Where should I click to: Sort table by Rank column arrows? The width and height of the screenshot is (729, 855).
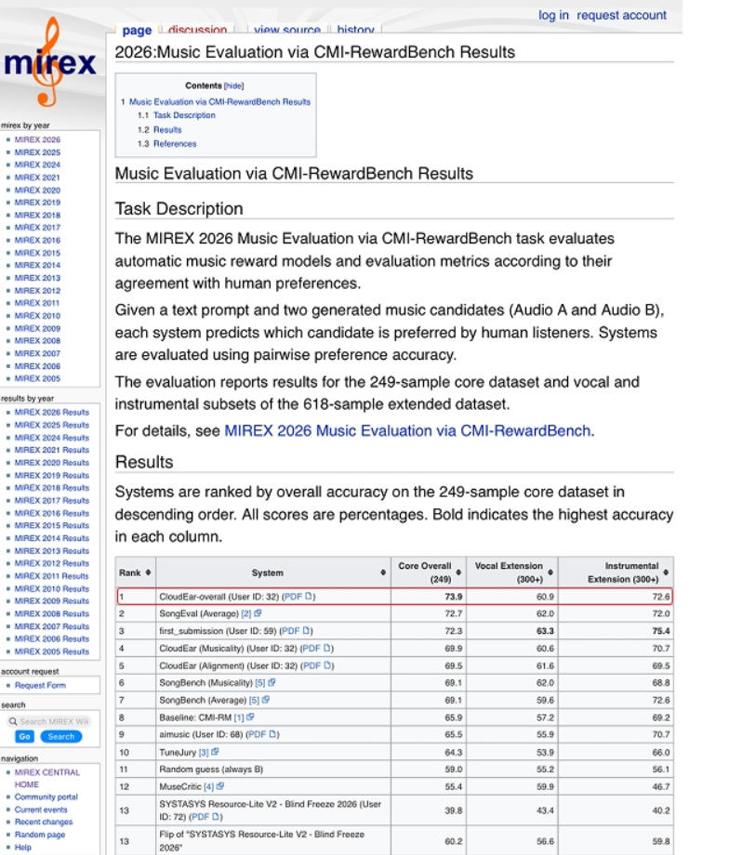click(x=148, y=572)
